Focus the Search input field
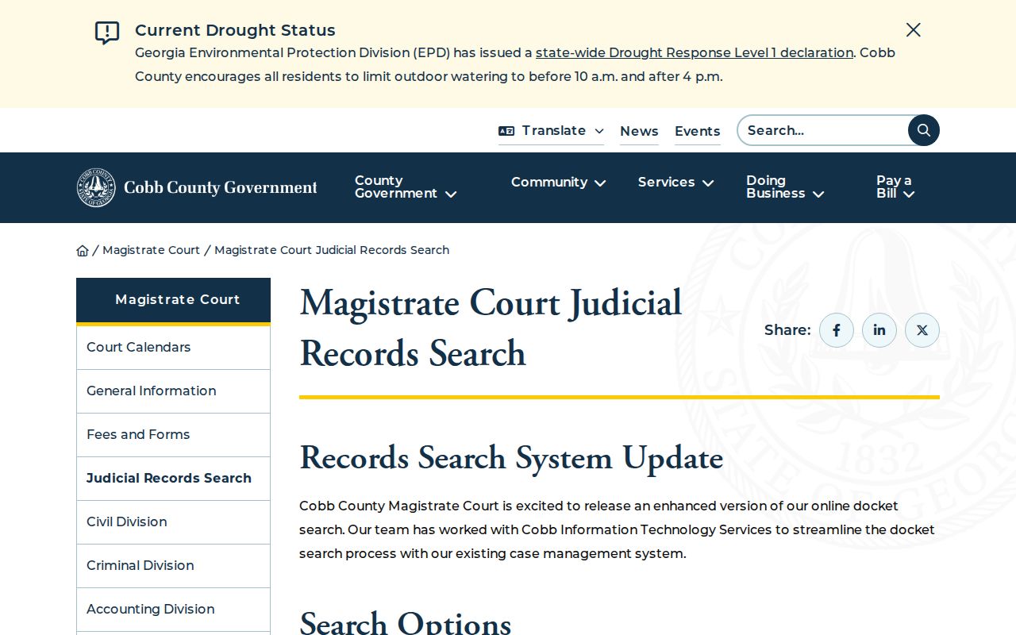Viewport: 1016px width, 635px height. (x=823, y=130)
